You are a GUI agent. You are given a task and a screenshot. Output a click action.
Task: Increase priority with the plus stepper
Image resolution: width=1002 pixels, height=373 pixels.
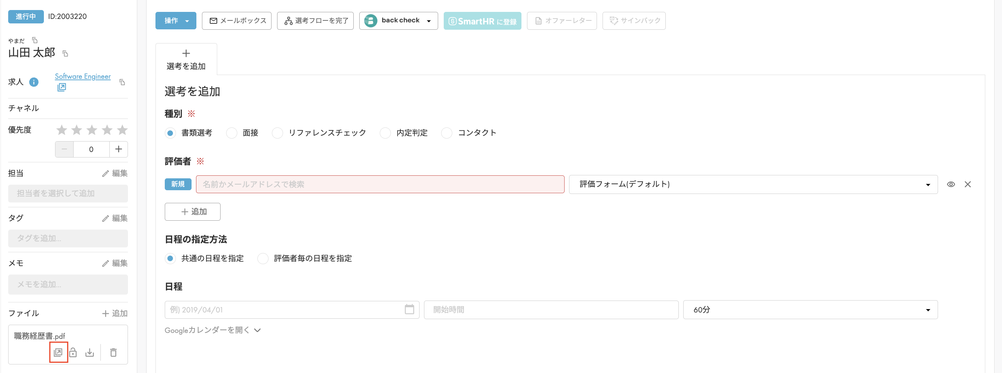118,149
